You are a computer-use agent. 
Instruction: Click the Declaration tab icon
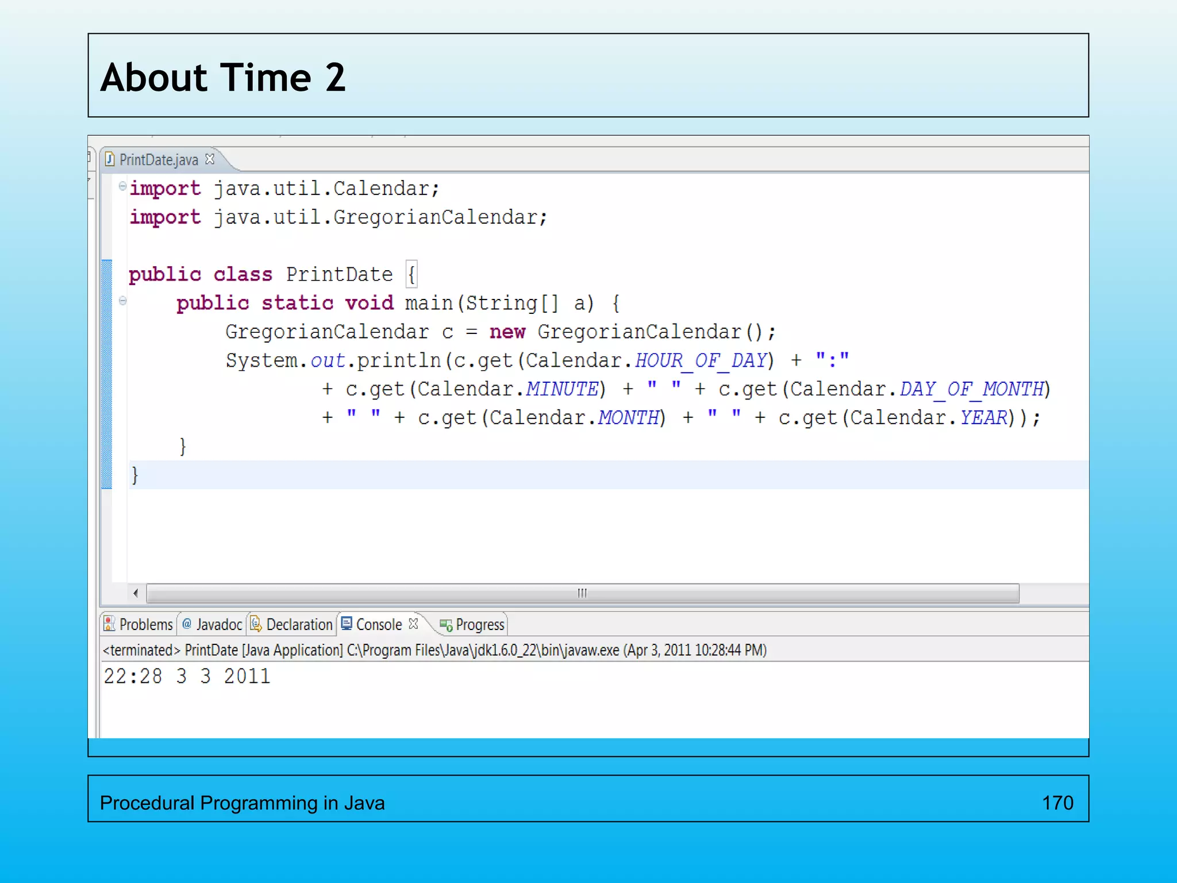point(256,624)
